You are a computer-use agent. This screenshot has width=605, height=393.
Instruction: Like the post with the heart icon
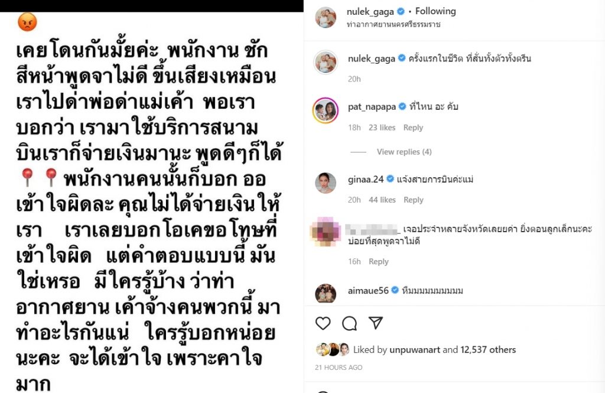pyautogui.click(x=323, y=323)
